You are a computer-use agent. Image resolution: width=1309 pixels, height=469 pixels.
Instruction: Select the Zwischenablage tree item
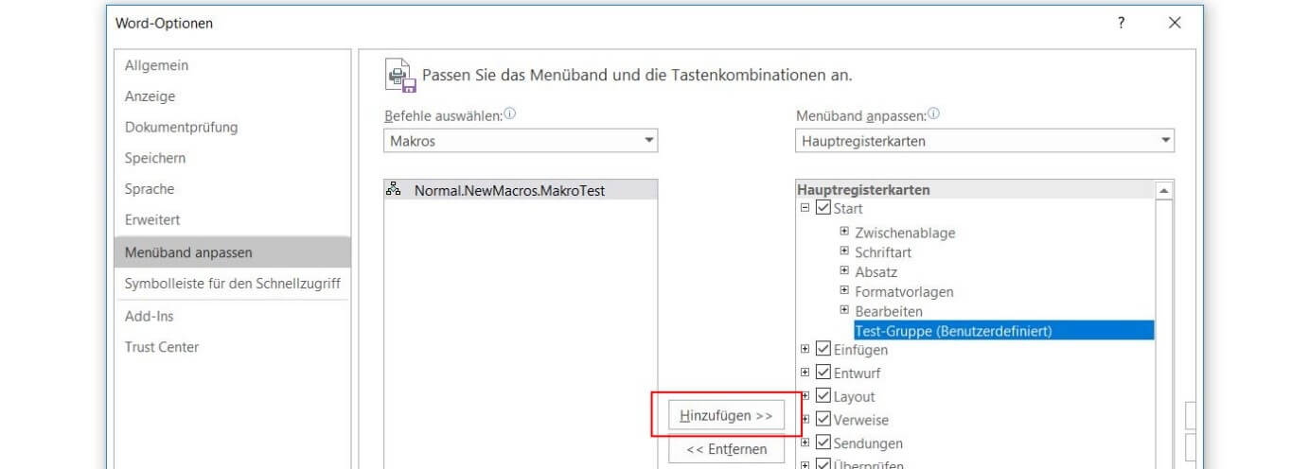coord(905,233)
